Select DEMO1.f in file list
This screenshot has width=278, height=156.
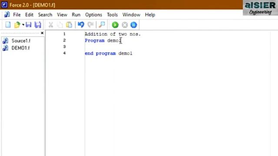pos(20,48)
